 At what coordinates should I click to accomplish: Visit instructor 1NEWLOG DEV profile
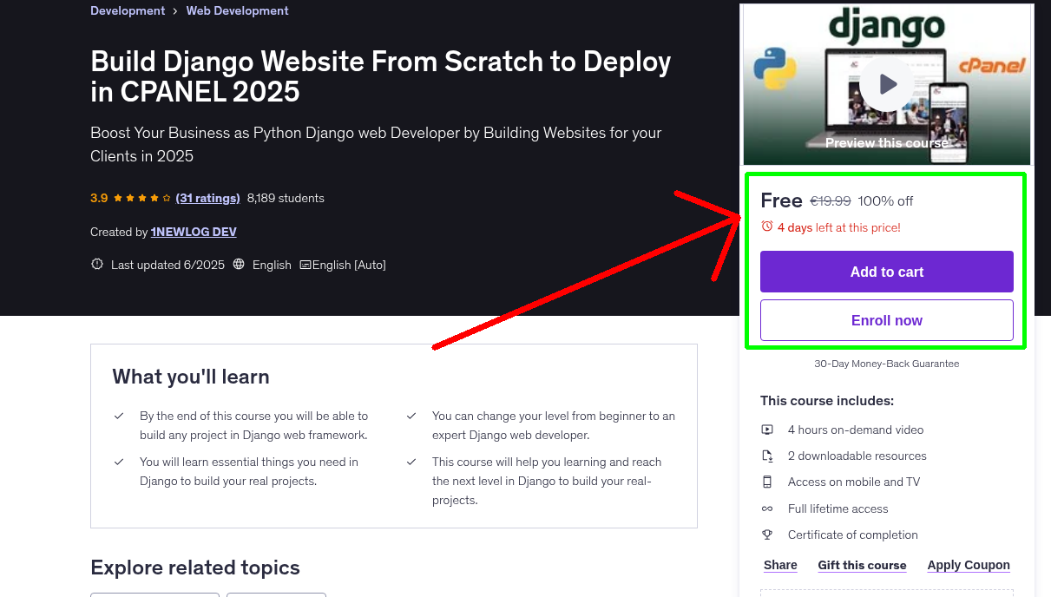pos(194,232)
